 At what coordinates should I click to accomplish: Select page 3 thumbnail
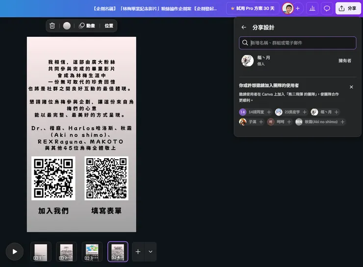92,252
